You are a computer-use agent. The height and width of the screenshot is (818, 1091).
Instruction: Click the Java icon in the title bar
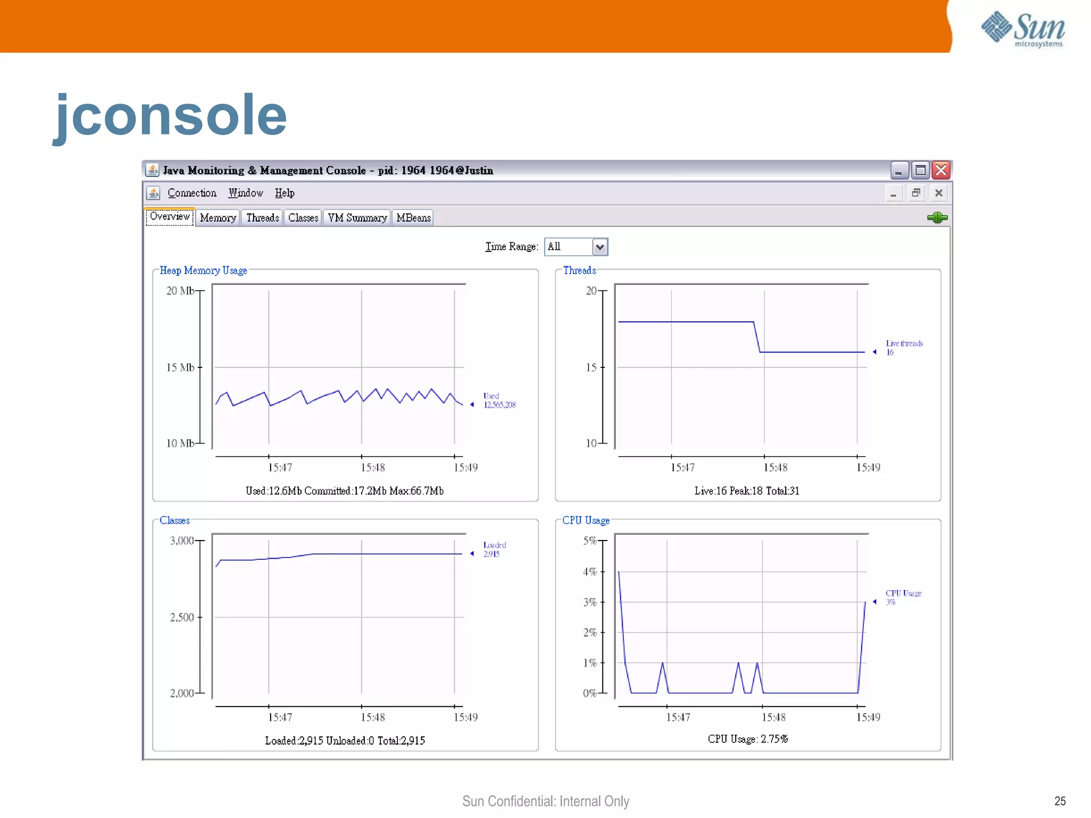152,170
